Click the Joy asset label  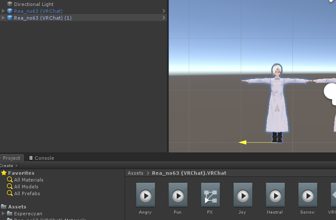click(x=242, y=212)
